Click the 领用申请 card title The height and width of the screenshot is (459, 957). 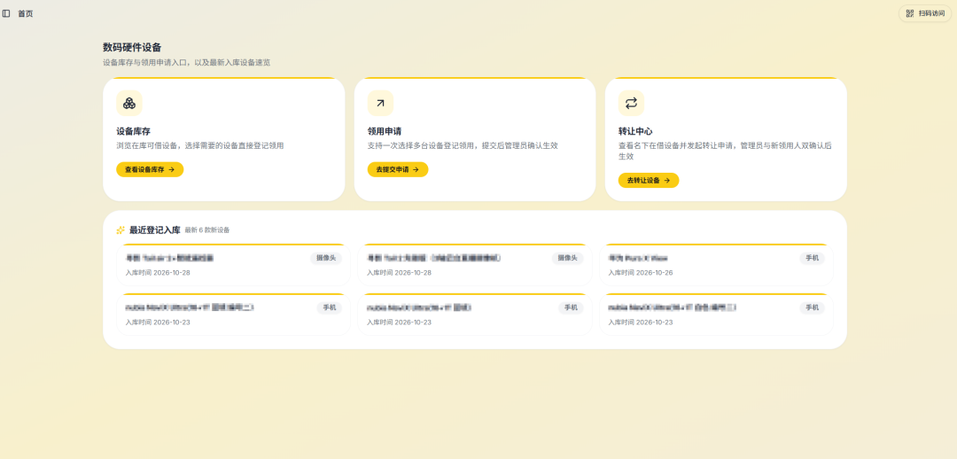coord(384,131)
